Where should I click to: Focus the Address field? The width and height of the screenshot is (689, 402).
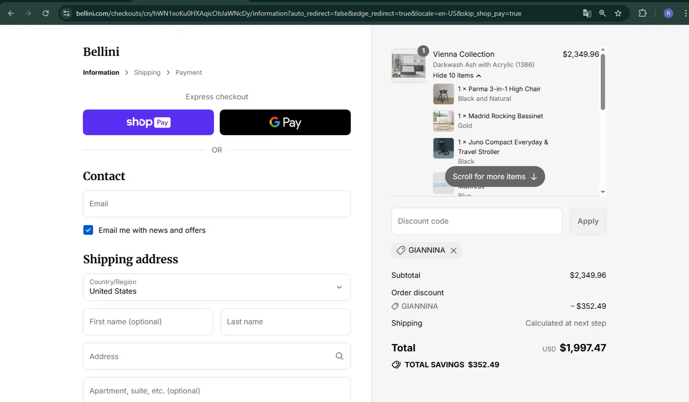click(x=217, y=356)
